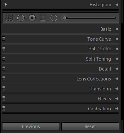The image size is (124, 133).
Task: Toggle the Tone Curve panel switch
Action: click(4, 39)
